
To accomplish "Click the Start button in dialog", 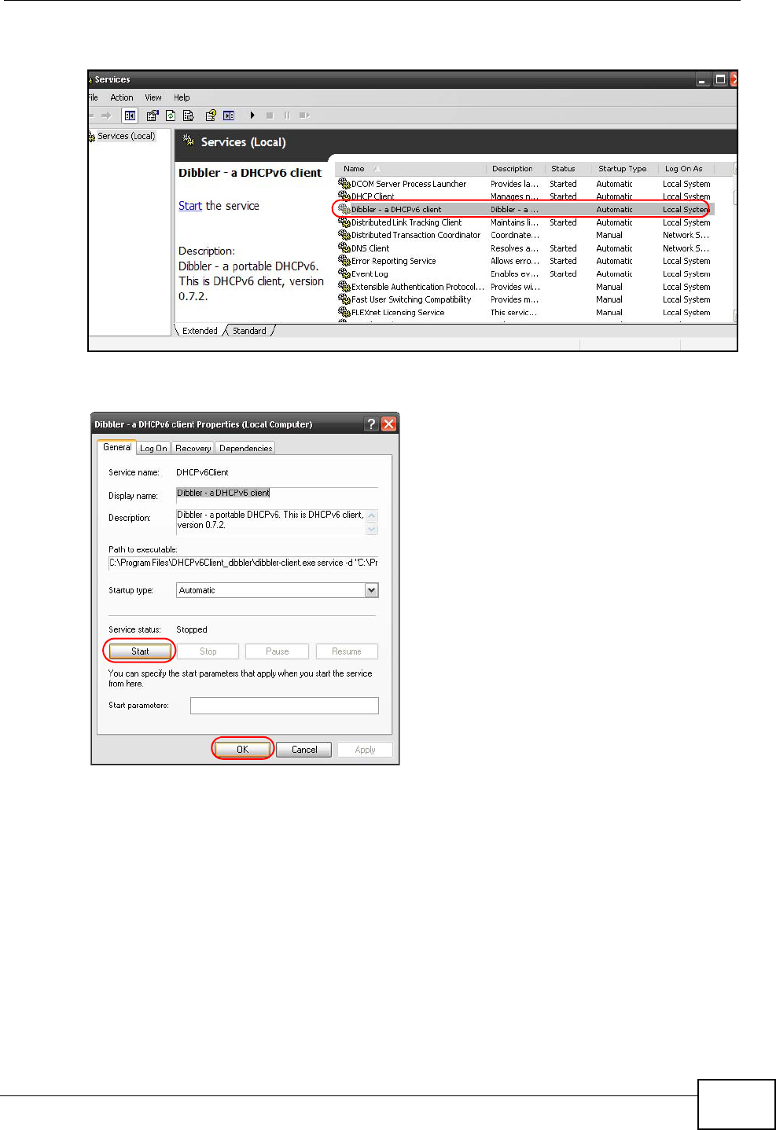I will pyautogui.click(x=140, y=651).
